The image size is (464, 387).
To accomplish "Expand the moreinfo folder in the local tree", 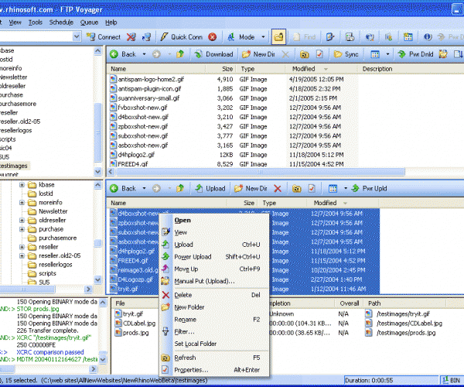I will (22, 203).
